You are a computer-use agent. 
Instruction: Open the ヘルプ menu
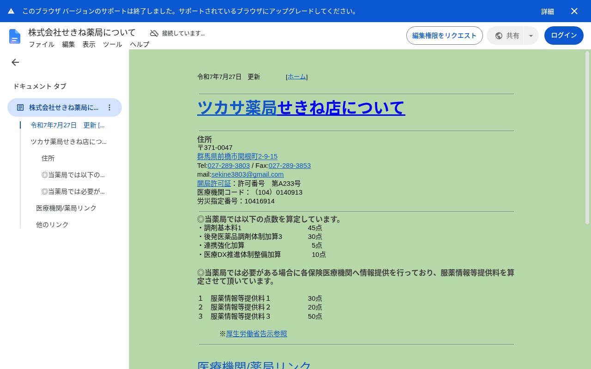(139, 44)
